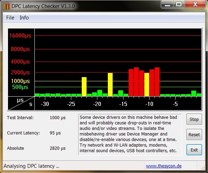Click the Current Latency label
The height and width of the screenshot is (173, 208).
click(23, 133)
